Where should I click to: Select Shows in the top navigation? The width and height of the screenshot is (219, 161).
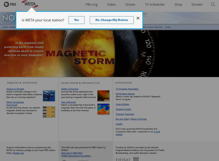pos(130,4)
